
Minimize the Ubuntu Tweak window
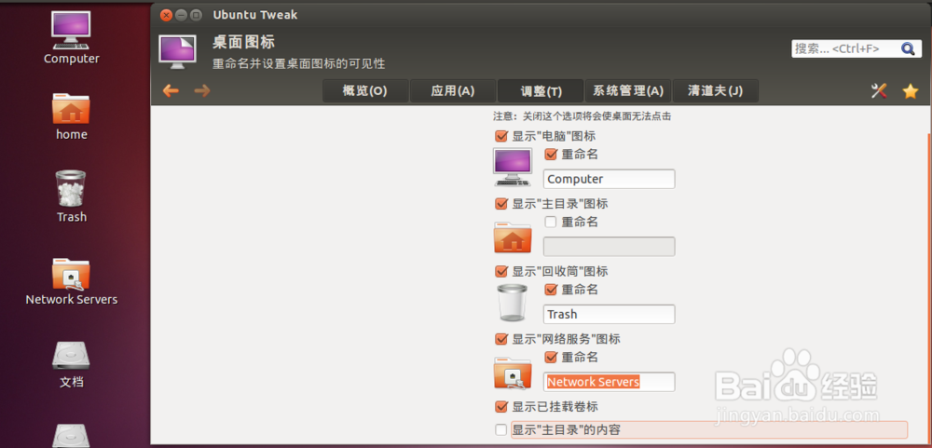(x=181, y=15)
